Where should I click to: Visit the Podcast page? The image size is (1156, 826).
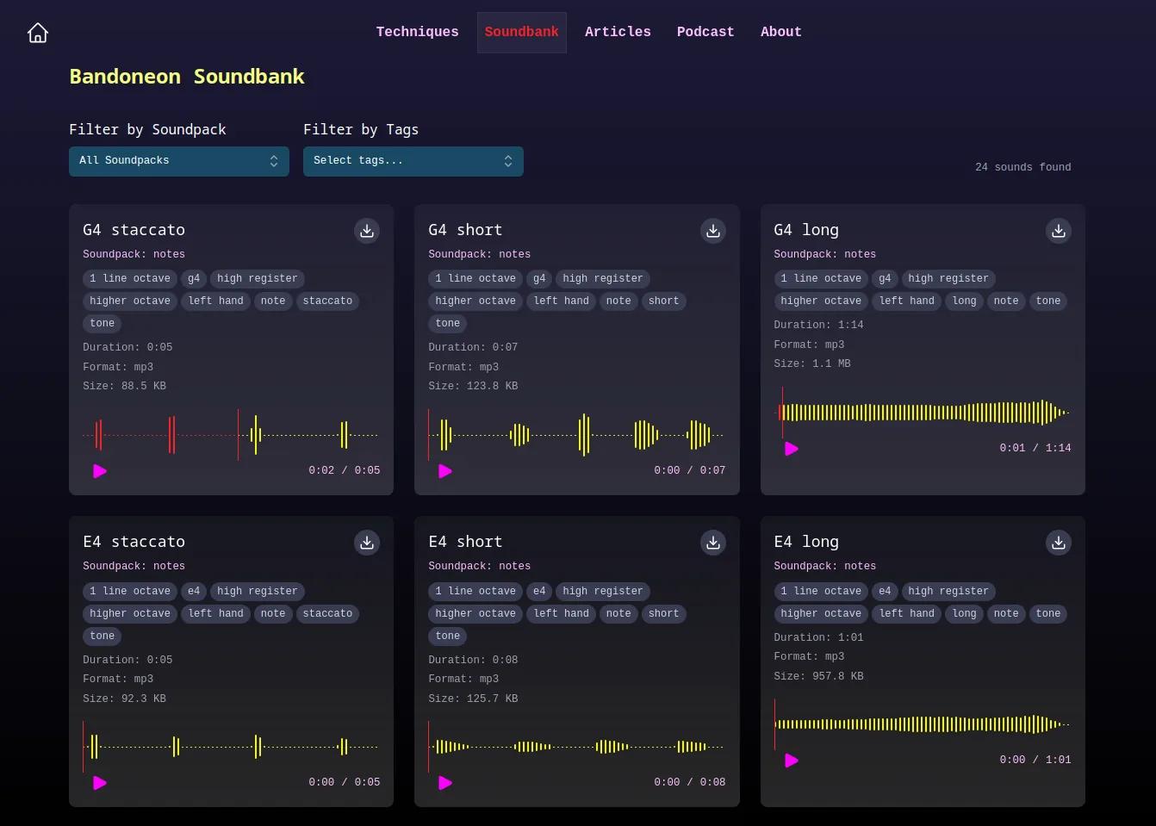point(705,32)
